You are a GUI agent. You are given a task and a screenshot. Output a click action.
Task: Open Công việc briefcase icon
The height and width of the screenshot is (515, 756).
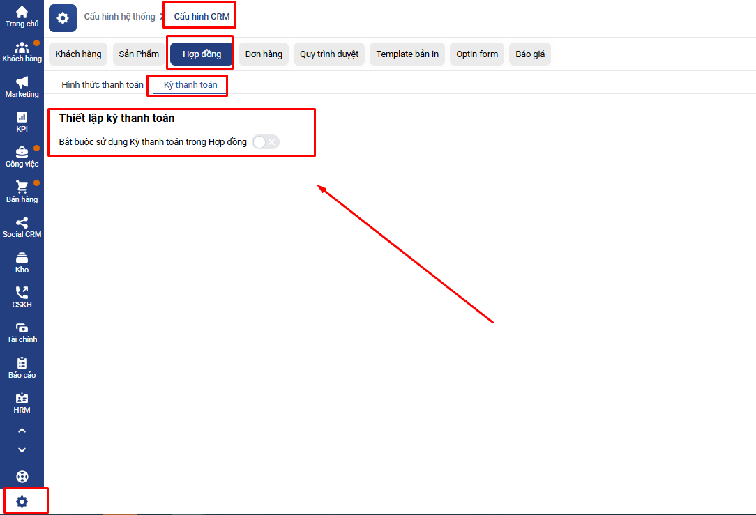tap(22, 157)
